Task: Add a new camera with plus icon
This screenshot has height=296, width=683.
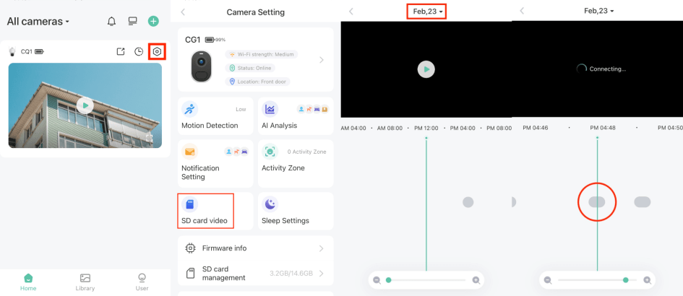Action: (153, 22)
